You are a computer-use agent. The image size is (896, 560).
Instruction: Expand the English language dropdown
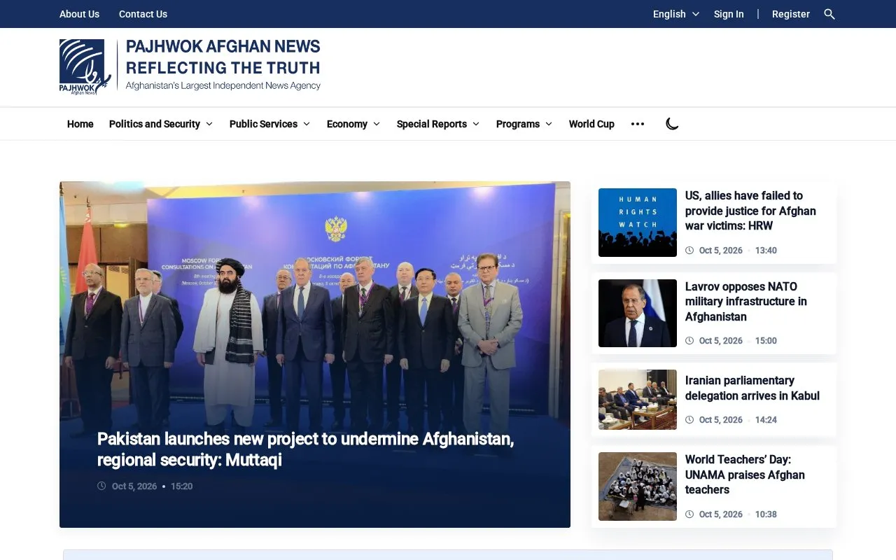pyautogui.click(x=675, y=14)
